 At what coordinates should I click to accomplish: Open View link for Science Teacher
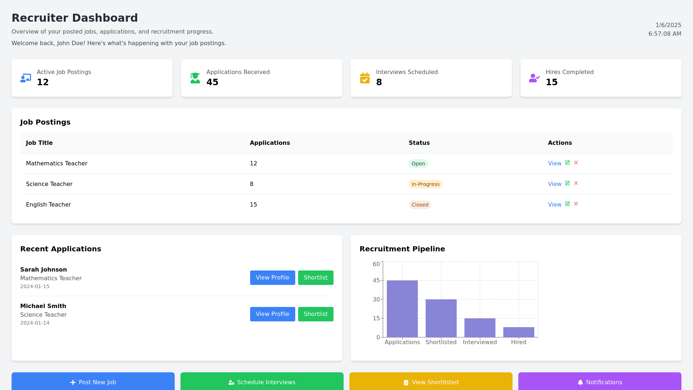pos(554,184)
